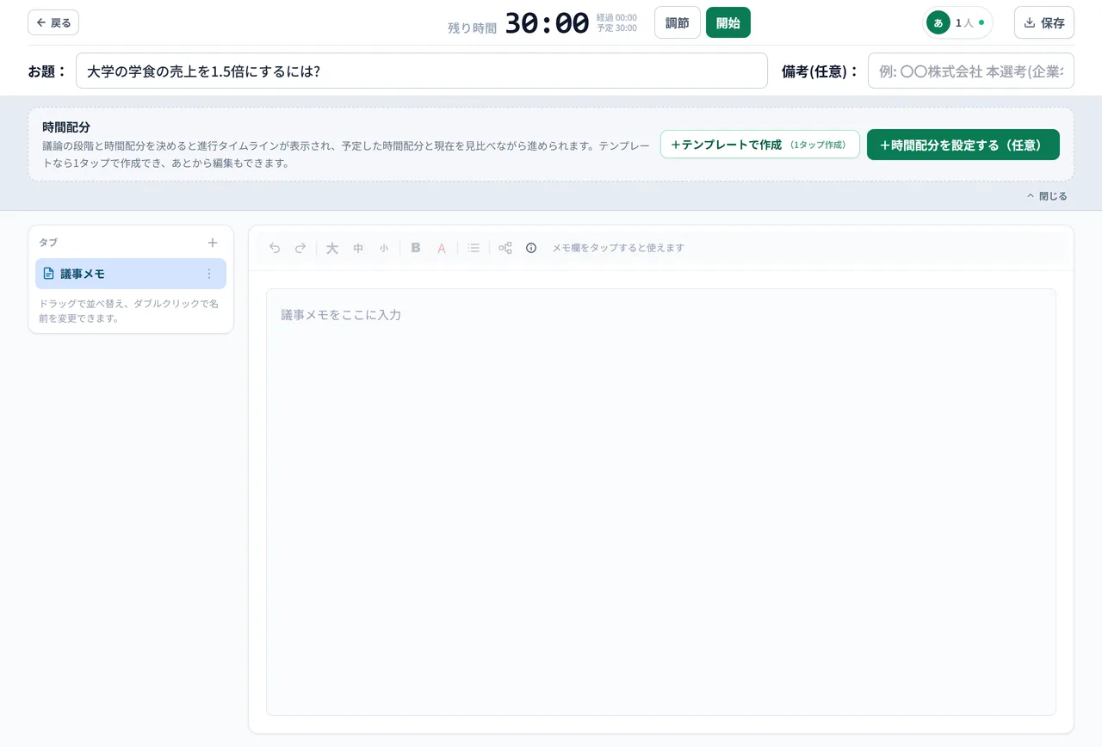Click the redo arrow icon
The height and width of the screenshot is (747, 1102).
click(300, 248)
